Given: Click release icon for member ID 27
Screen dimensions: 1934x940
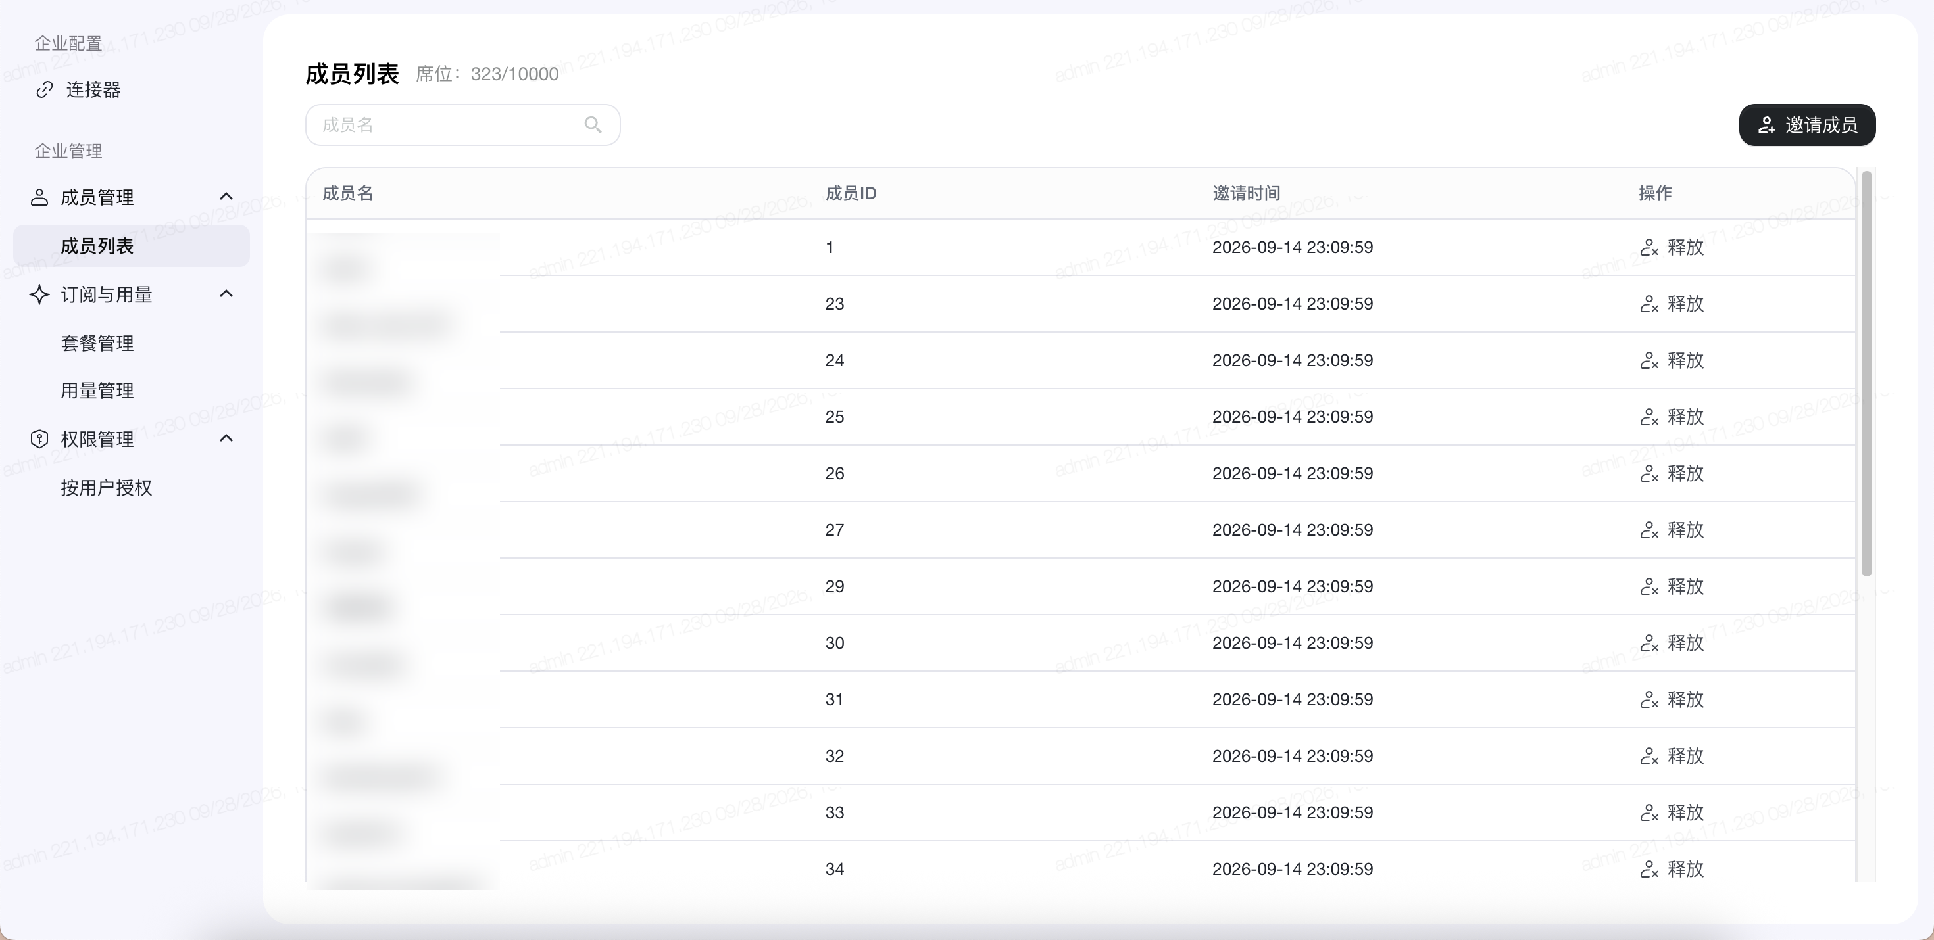Looking at the screenshot, I should pos(1649,530).
